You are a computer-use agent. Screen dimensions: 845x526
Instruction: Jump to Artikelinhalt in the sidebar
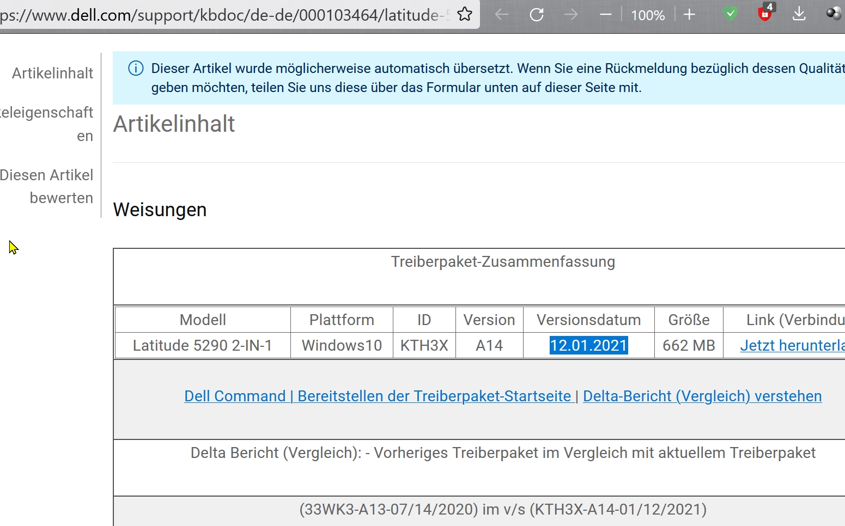52,73
